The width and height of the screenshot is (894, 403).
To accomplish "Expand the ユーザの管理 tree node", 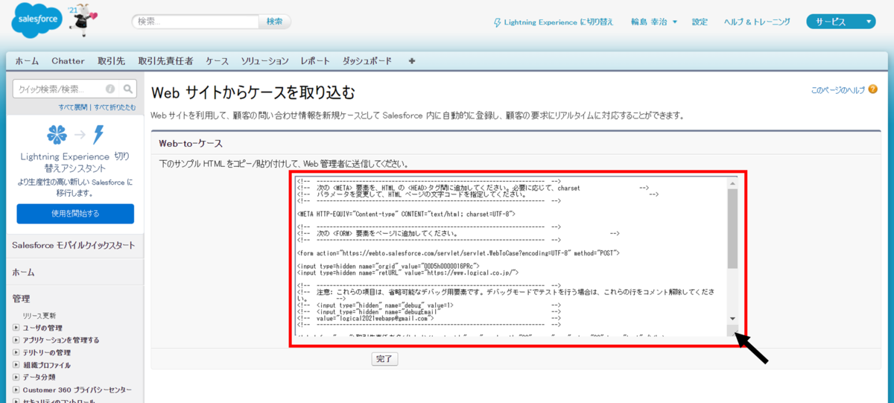I will [16, 328].
